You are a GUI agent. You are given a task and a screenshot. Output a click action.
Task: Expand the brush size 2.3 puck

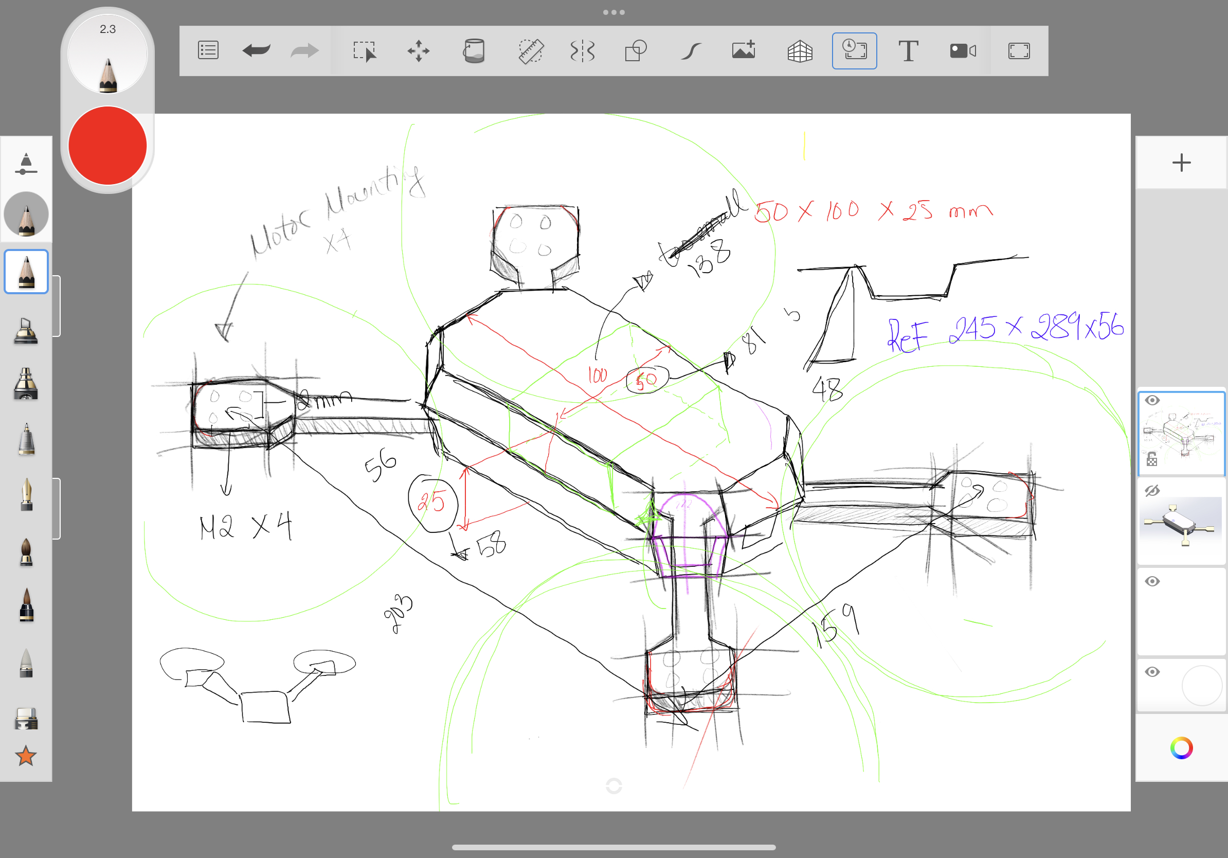coord(107,55)
